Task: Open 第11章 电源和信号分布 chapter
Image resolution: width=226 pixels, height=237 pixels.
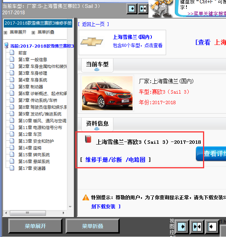Action: 40,128
